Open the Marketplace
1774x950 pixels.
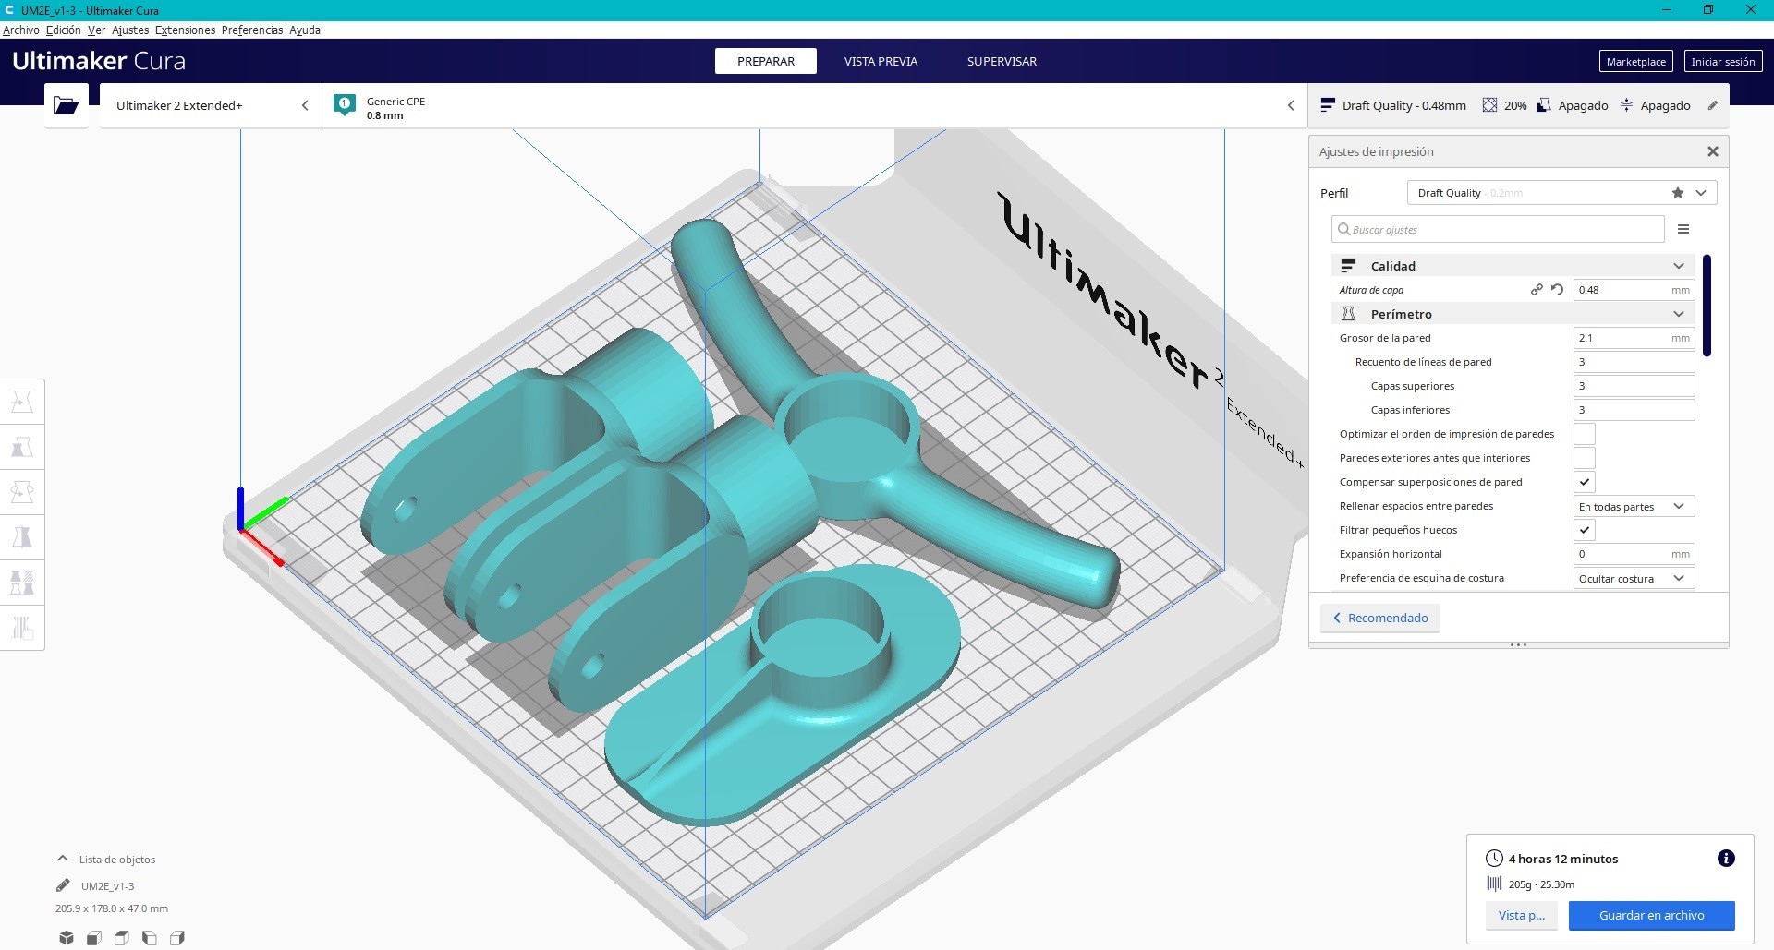pyautogui.click(x=1635, y=61)
